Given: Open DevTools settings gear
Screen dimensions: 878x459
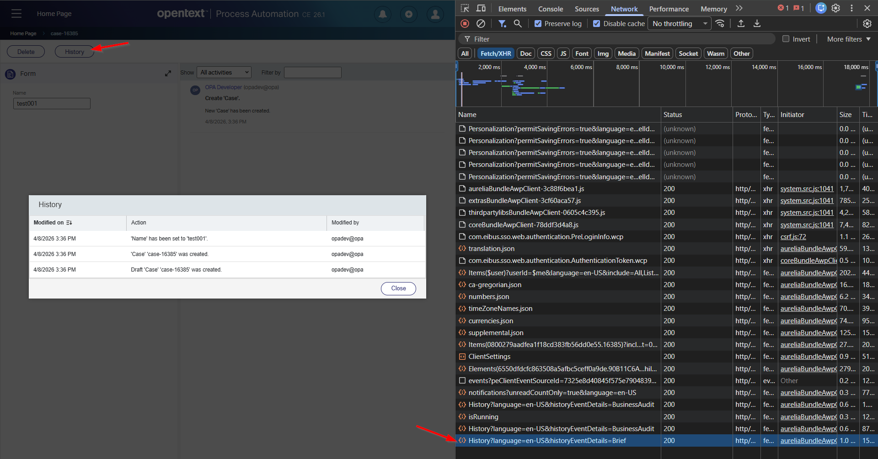Looking at the screenshot, I should point(836,8).
